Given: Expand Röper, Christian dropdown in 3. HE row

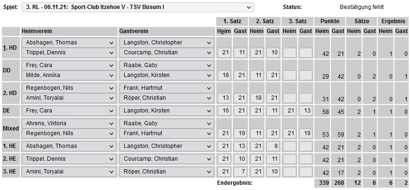Looking at the screenshot, I should coord(167,172).
